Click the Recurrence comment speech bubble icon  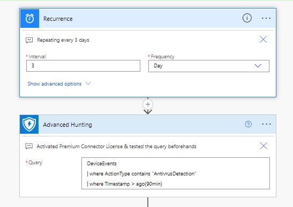point(29,40)
